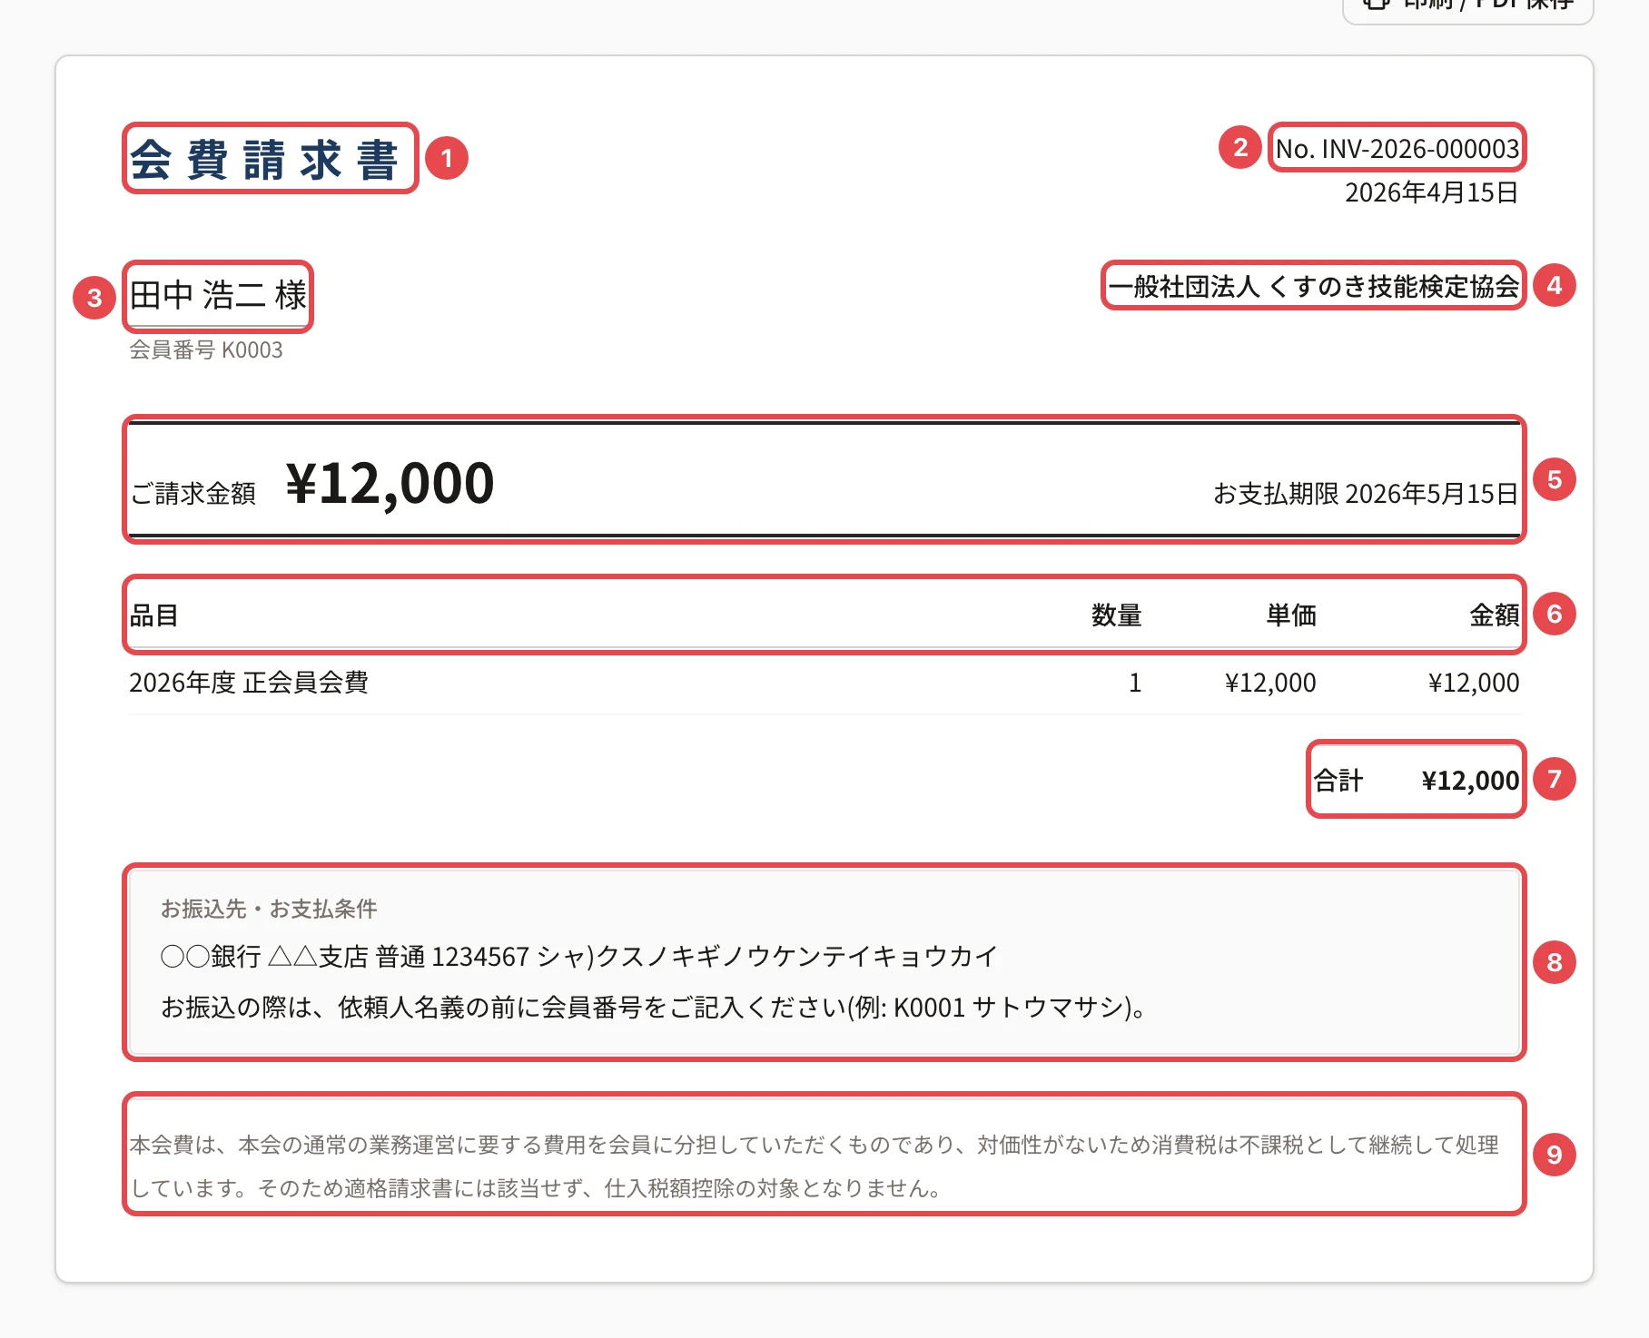This screenshot has width=1649, height=1338.
Task: Click the 印刷 / PDF保存 button
Action: click(1467, 5)
